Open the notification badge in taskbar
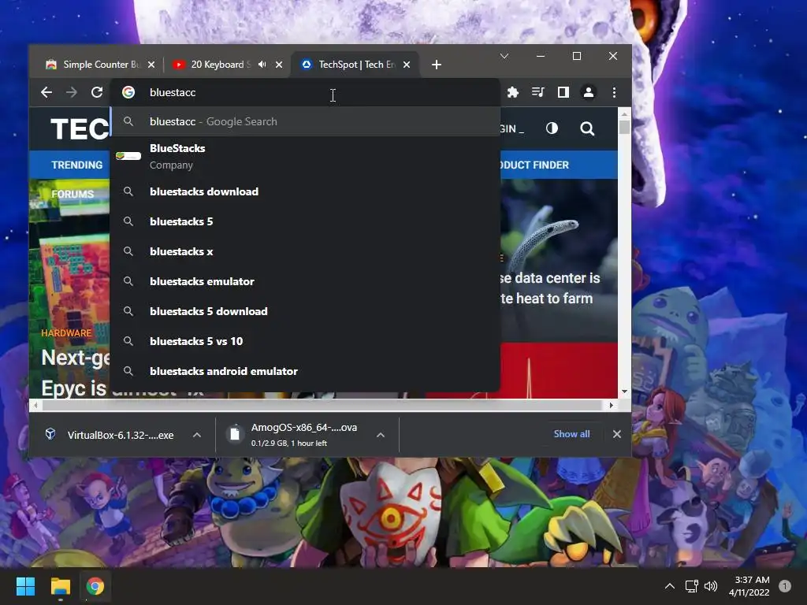Screen dimensions: 807x605 click(x=785, y=586)
